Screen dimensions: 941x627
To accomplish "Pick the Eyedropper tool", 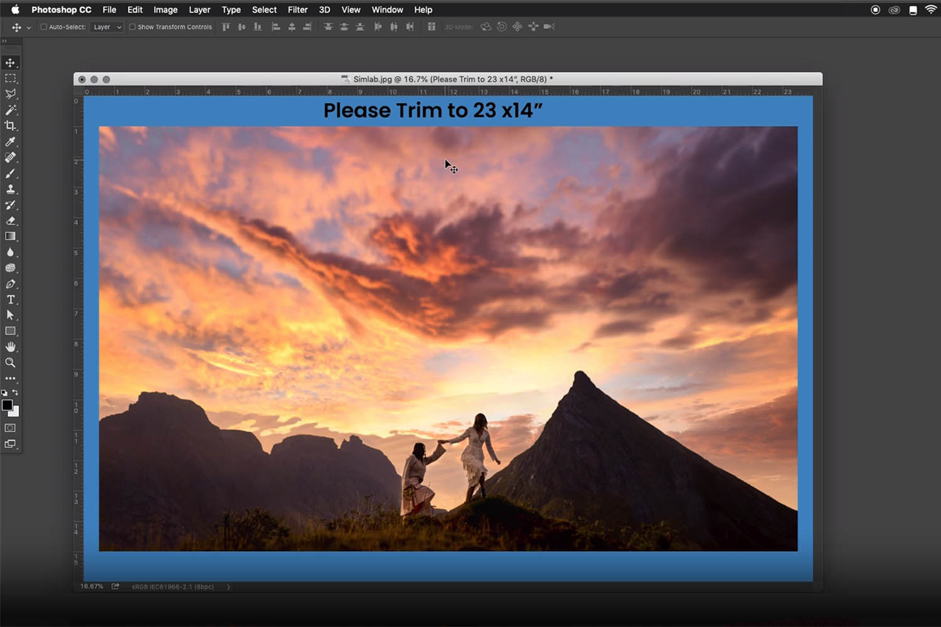I will coord(10,142).
